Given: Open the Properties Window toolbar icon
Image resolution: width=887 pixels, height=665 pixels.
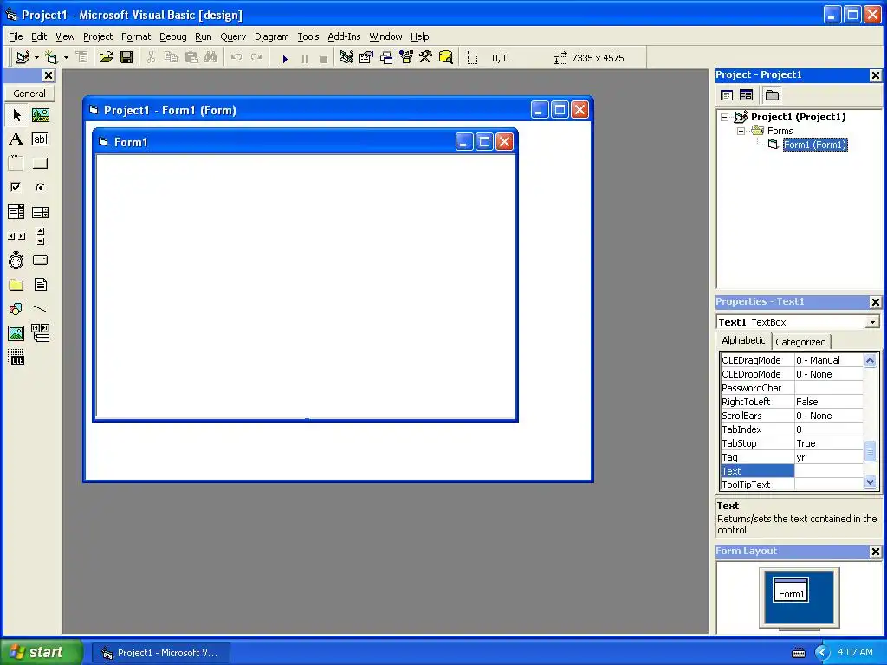Looking at the screenshot, I should (366, 57).
